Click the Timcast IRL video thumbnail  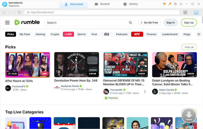(x=126, y=65)
